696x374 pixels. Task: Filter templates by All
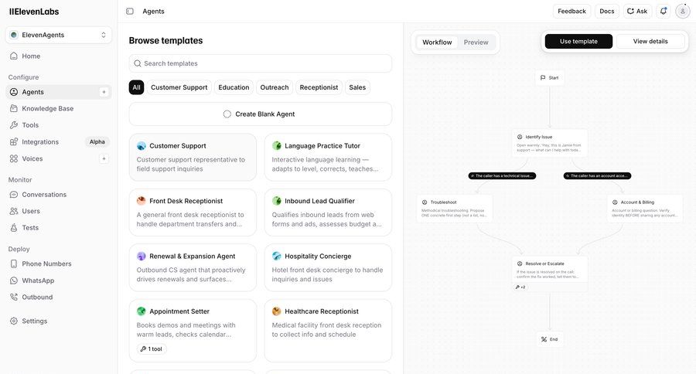click(x=136, y=87)
